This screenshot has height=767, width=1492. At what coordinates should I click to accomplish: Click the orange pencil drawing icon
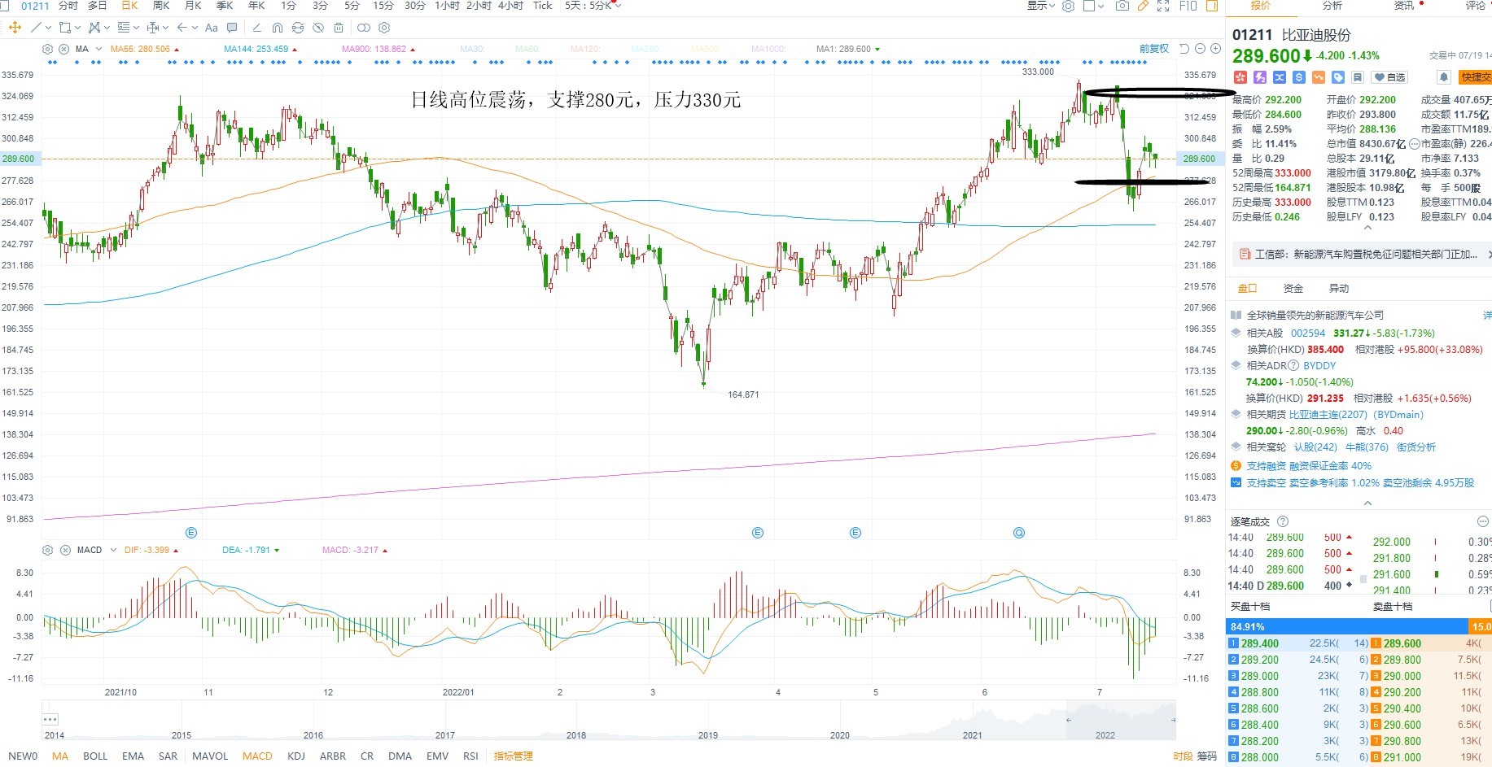pyautogui.click(x=1143, y=6)
